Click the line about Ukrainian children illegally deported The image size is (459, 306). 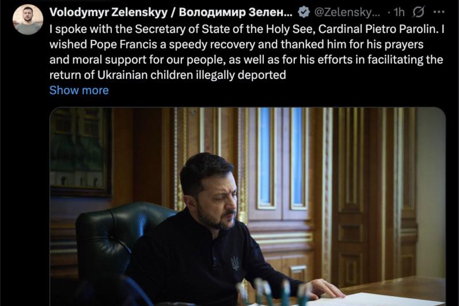[168, 75]
